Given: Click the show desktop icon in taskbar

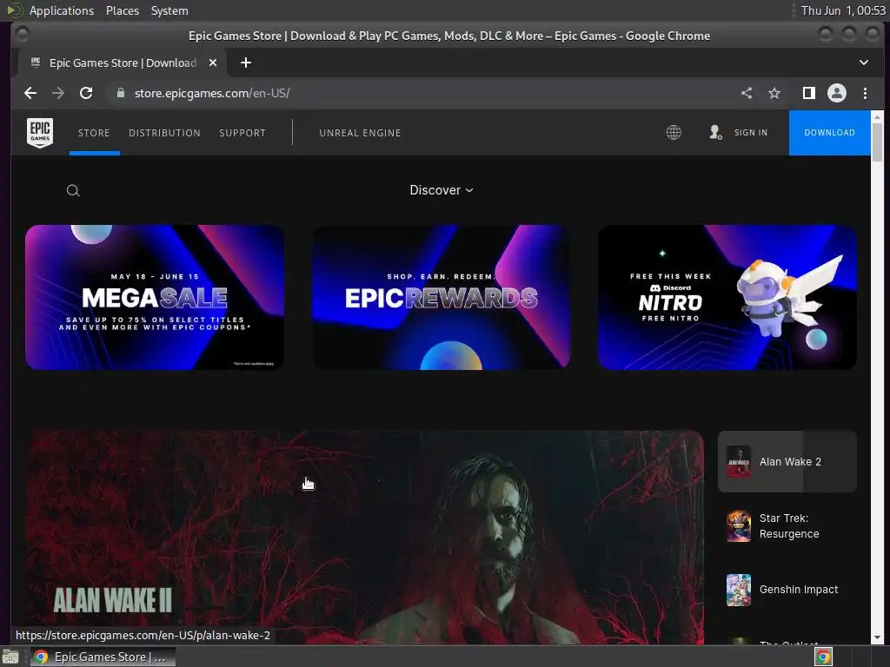Looking at the screenshot, I should coord(10,657).
